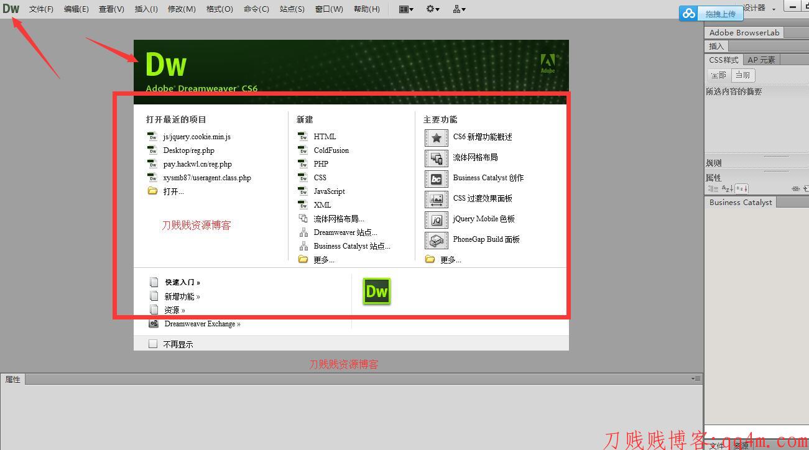Open the 窗口(W) menu
Image resolution: width=809 pixels, height=450 pixels.
click(329, 9)
